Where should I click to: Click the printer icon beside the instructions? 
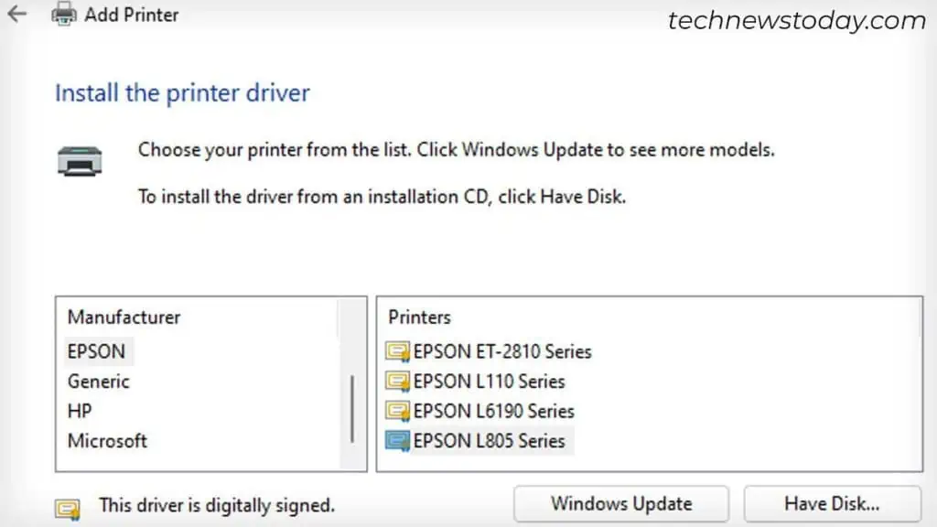click(x=80, y=160)
